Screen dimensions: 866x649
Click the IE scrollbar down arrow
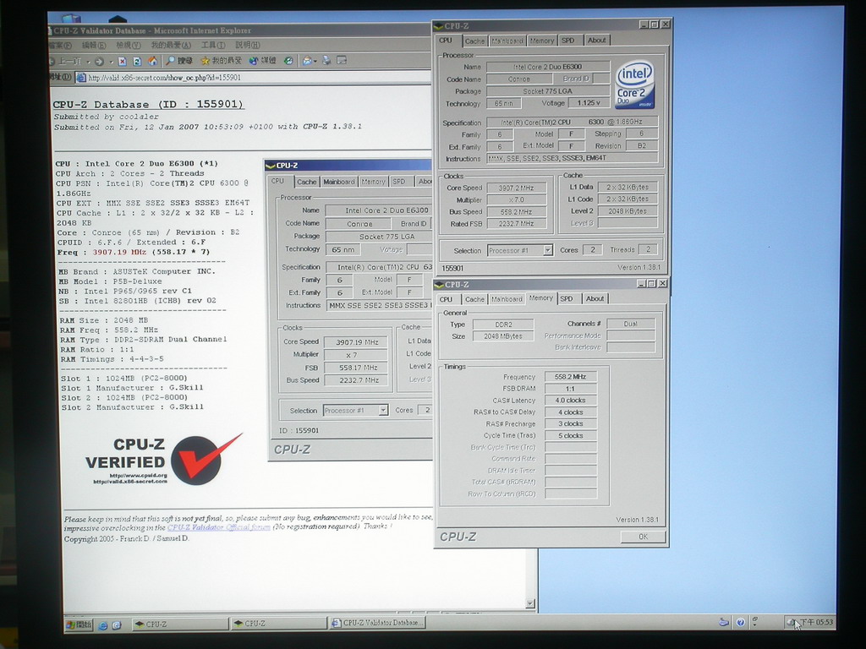(530, 603)
